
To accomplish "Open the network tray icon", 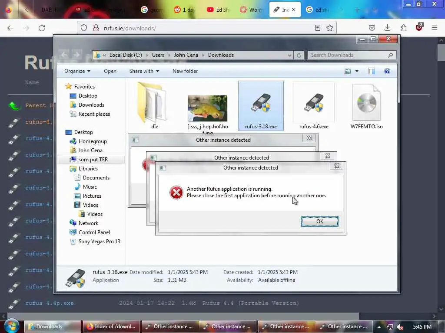I will pos(390,327).
